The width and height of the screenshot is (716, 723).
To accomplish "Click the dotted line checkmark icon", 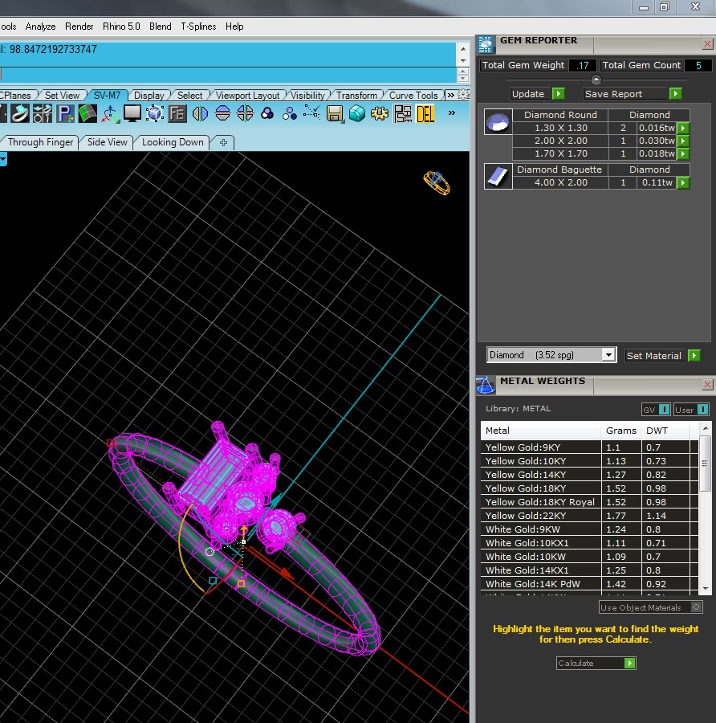I will tap(312, 112).
